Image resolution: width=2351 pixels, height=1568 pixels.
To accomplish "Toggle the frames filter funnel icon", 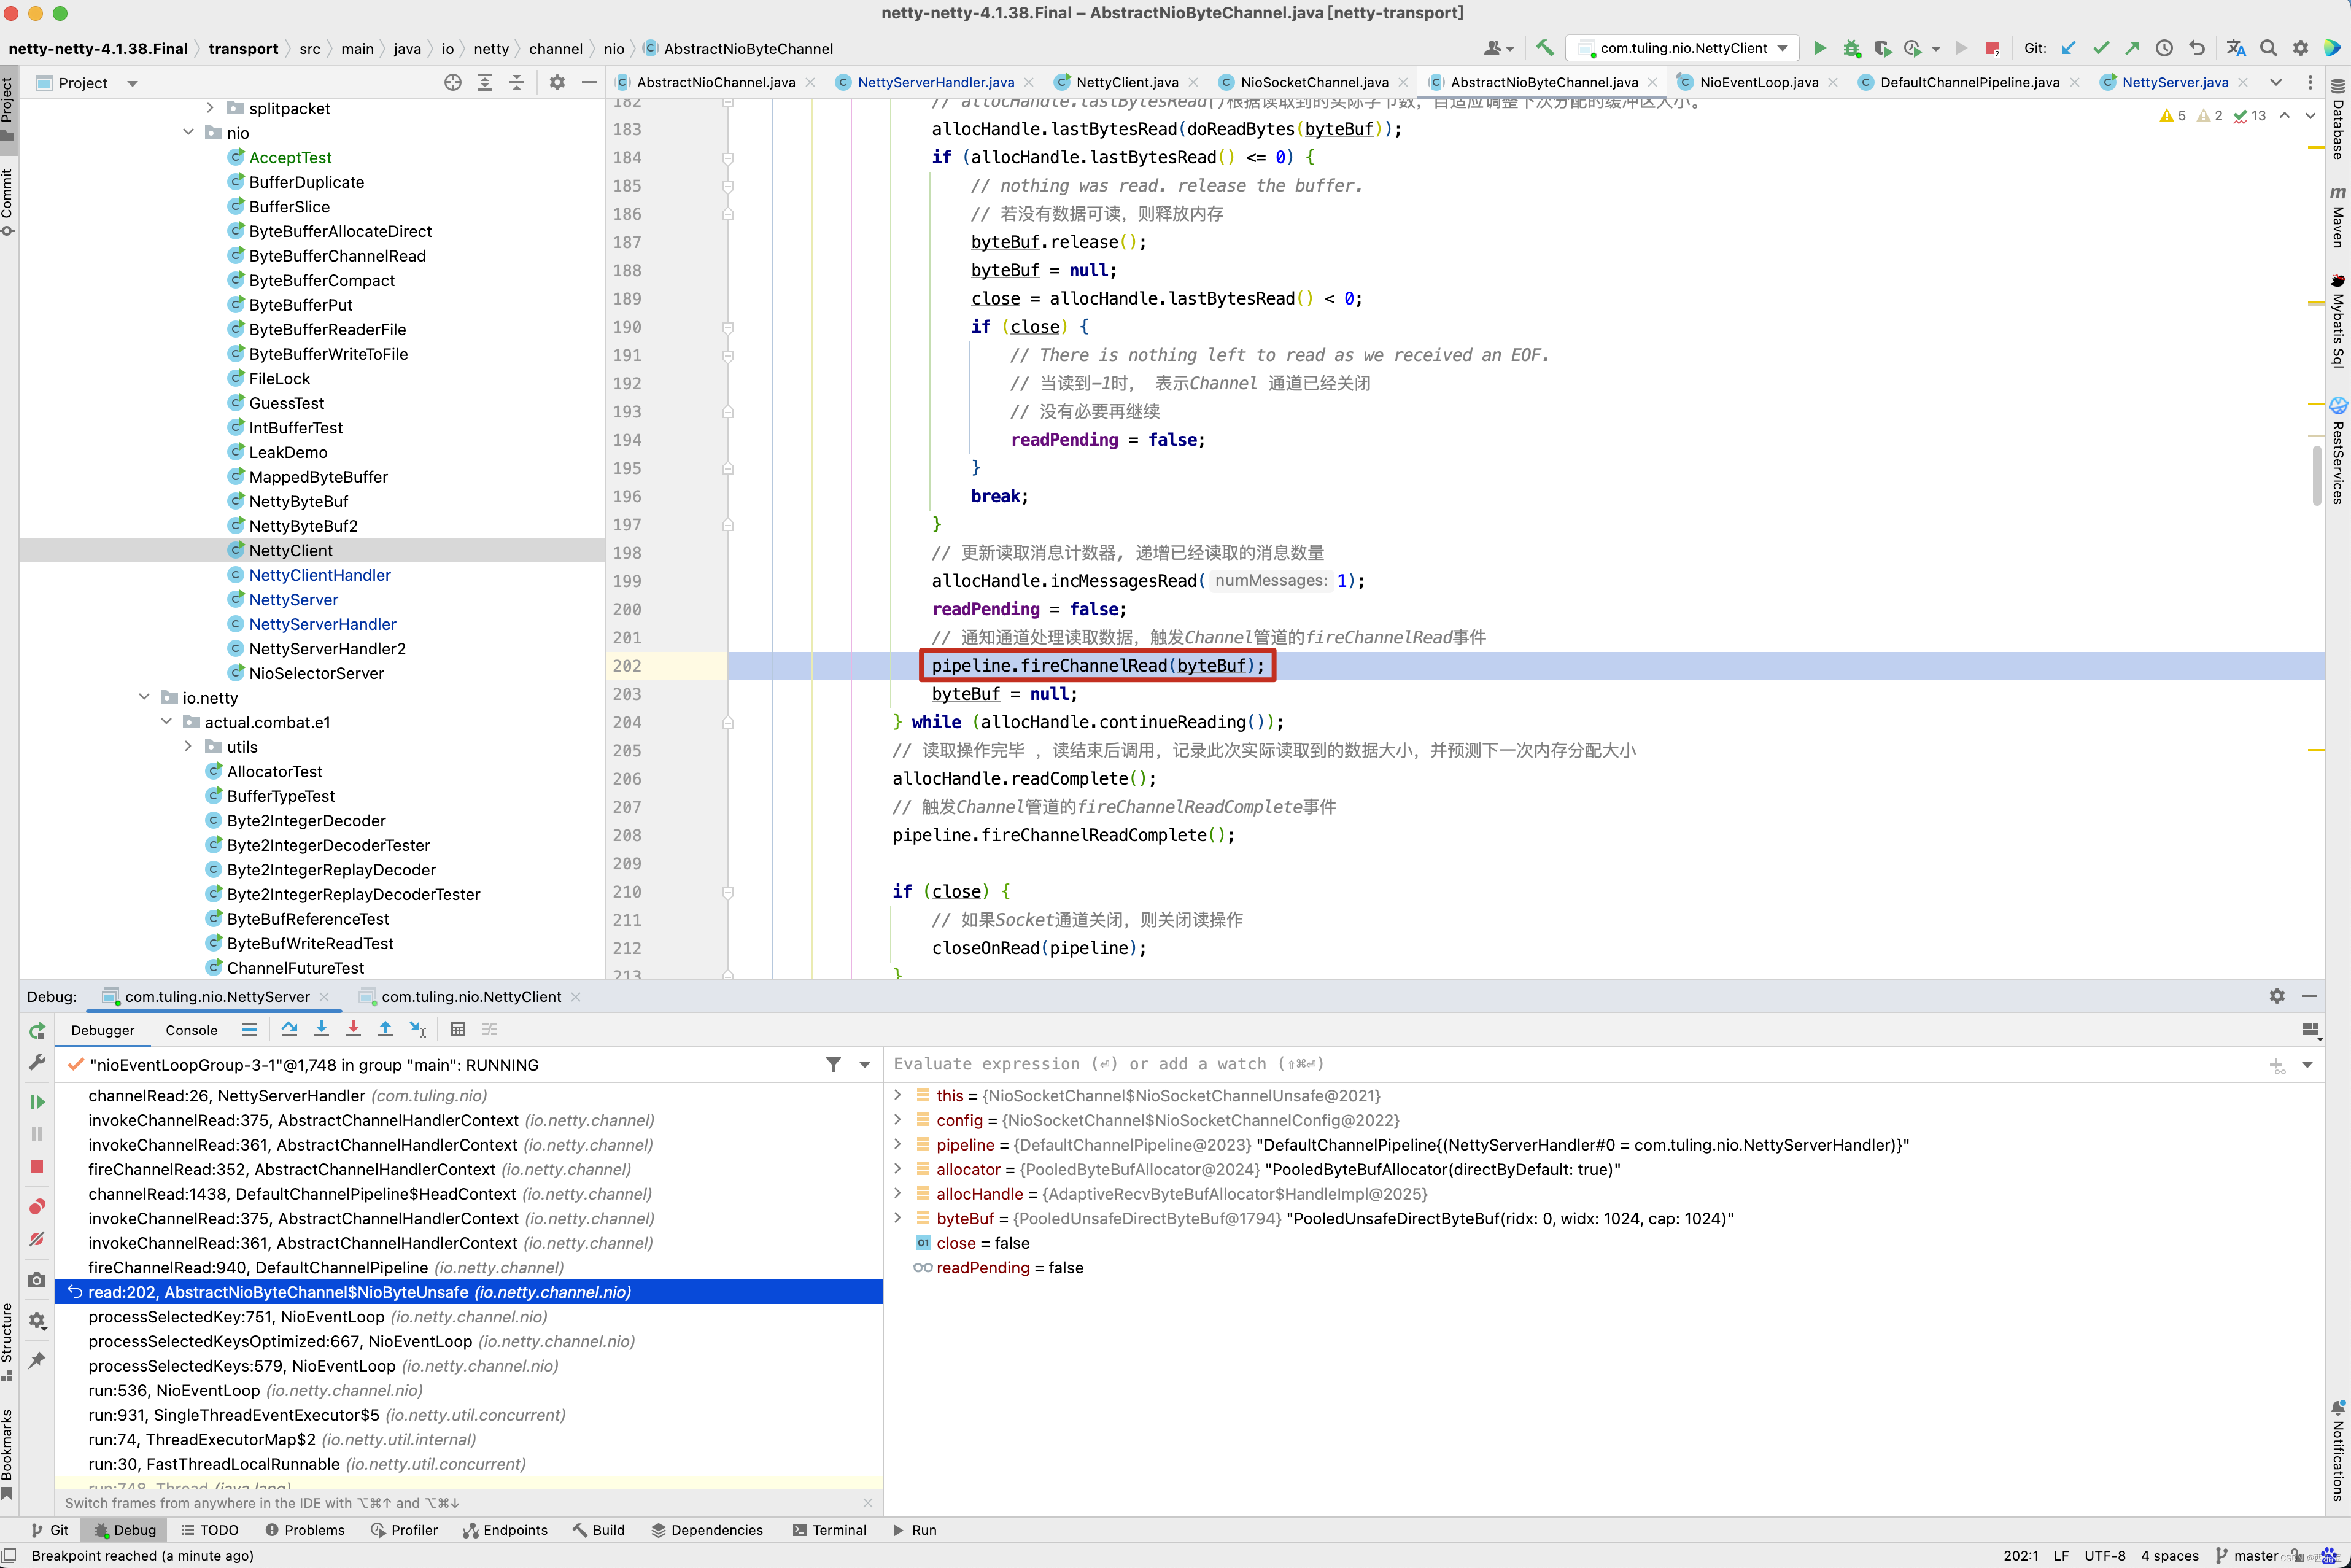I will (834, 1065).
